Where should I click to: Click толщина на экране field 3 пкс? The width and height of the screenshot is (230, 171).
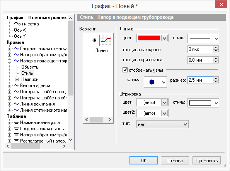pyautogui.click(x=200, y=49)
